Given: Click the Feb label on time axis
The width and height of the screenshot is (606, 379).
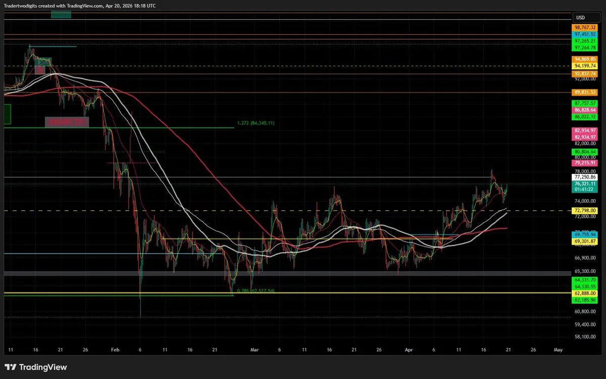Looking at the screenshot, I should click(x=115, y=349).
